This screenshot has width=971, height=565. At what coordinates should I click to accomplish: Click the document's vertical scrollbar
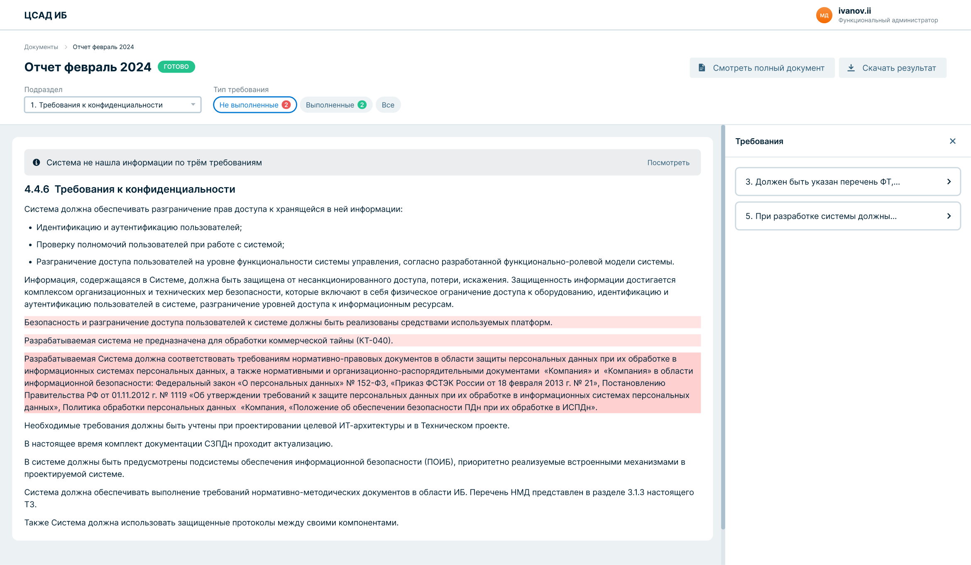click(x=723, y=328)
